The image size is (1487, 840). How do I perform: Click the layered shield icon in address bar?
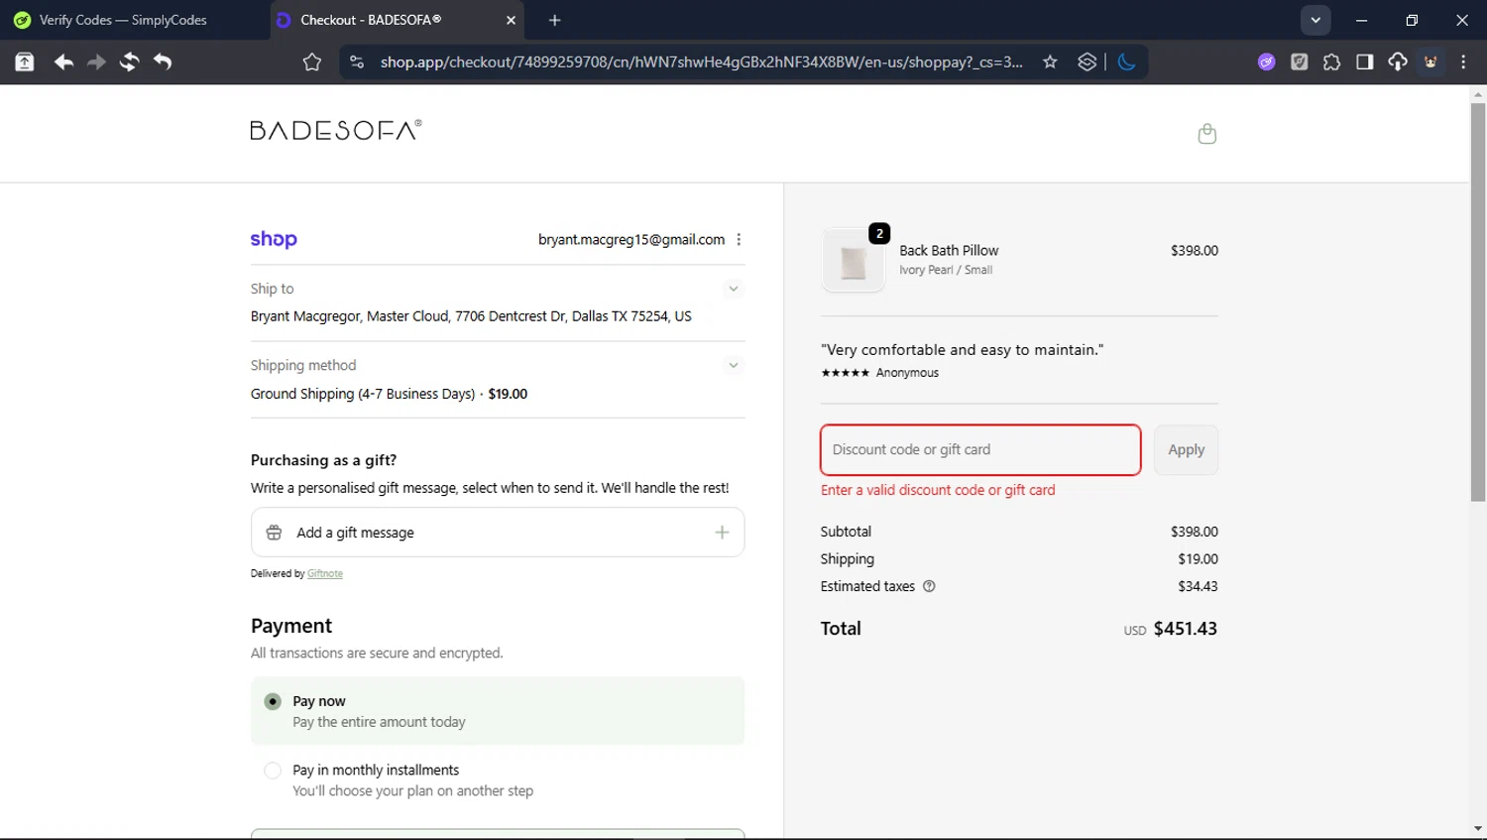click(x=1087, y=61)
